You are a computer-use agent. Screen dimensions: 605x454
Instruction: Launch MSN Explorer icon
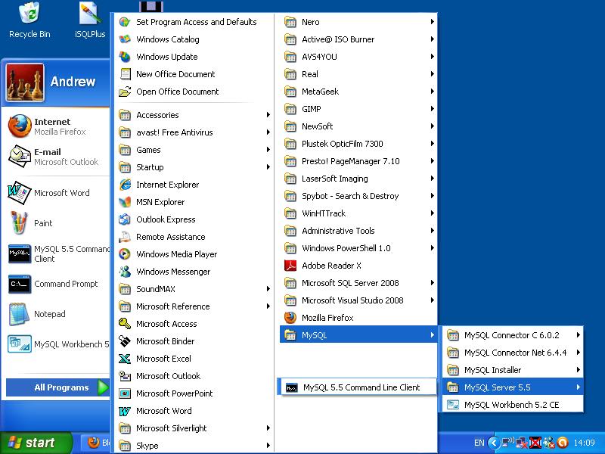[x=125, y=202]
